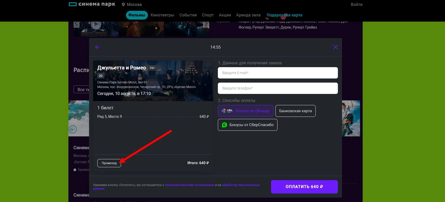Select СБП QR-code payment method
Viewport: 445px width, 202px height.
point(245,111)
